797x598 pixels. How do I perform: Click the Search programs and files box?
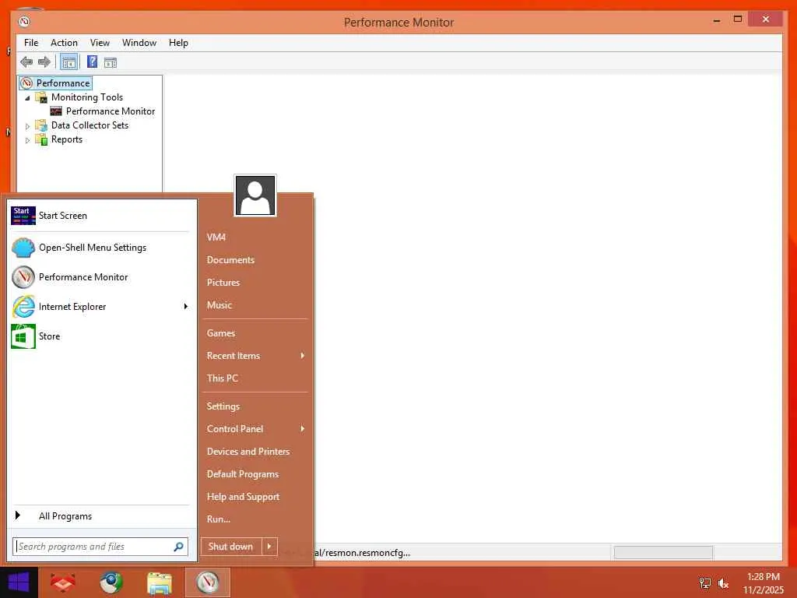100,547
